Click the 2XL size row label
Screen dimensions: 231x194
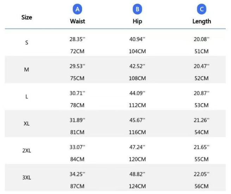(x=27, y=151)
